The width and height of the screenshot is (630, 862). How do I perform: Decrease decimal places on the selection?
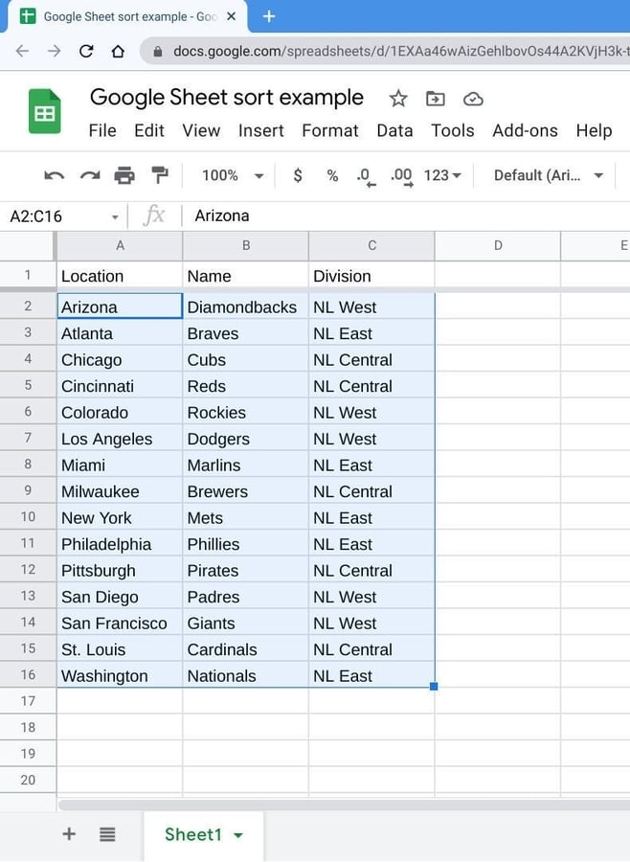click(365, 175)
